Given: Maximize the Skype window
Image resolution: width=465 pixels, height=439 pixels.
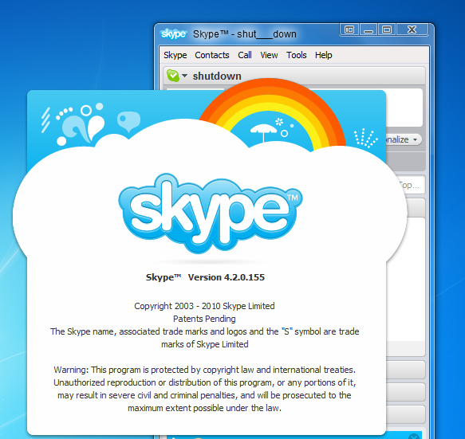Looking at the screenshot, I should coord(387,29).
